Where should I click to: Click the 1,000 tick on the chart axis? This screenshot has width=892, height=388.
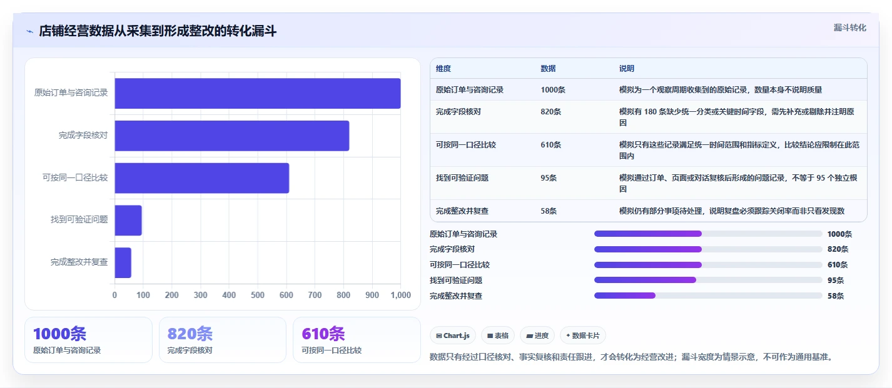(400, 295)
